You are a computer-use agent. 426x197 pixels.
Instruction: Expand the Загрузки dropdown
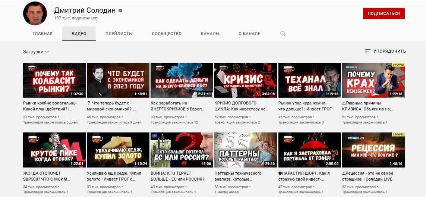36,52
